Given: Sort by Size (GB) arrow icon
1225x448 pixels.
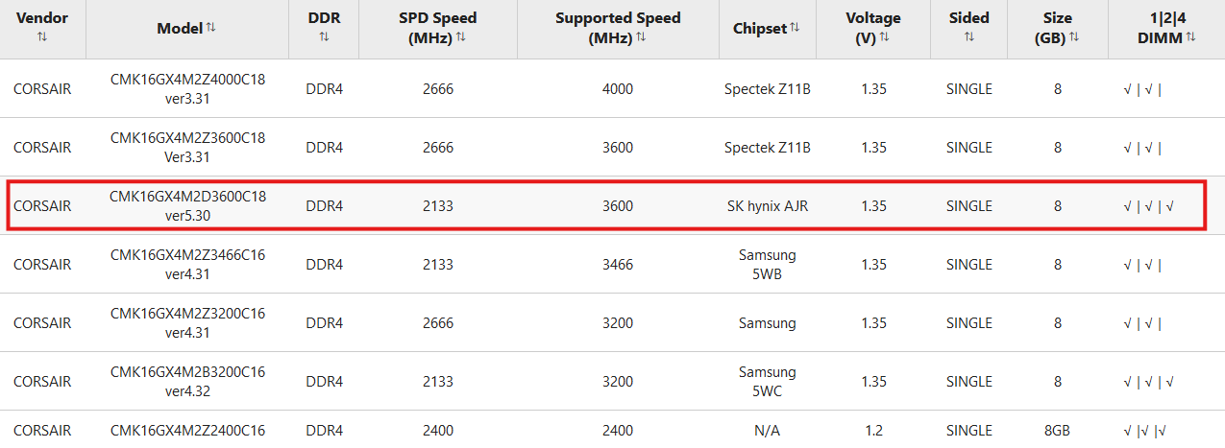Looking at the screenshot, I should tap(1074, 36).
